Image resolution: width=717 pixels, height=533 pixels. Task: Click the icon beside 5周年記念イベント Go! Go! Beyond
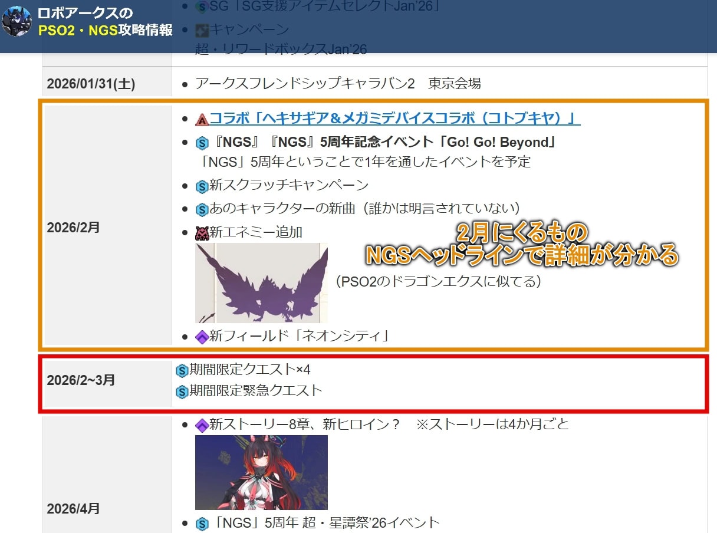(x=202, y=143)
